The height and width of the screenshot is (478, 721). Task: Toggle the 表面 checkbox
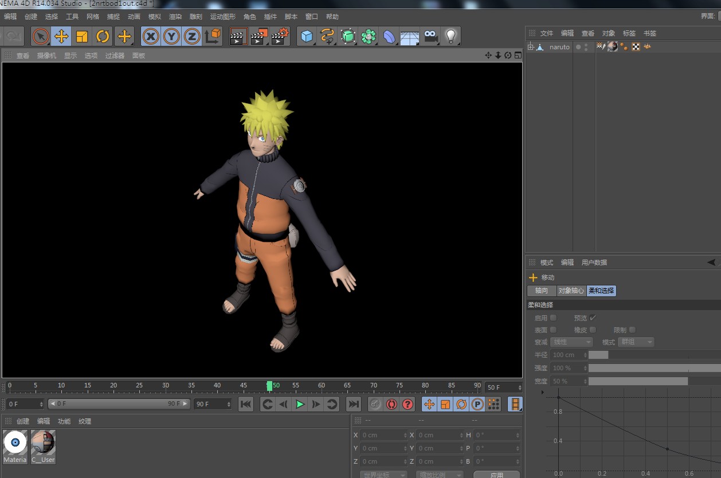point(553,330)
